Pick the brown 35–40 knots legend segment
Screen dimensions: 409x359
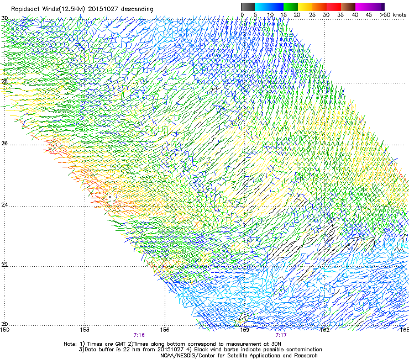(348, 7)
